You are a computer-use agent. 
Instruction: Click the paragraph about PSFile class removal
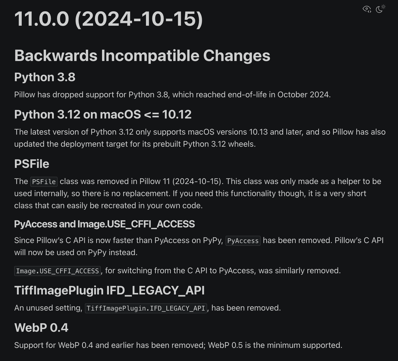(198, 194)
